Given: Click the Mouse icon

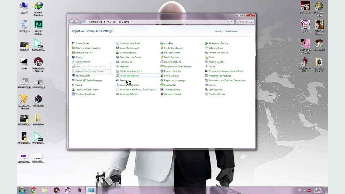Looking at the screenshot, I should click(206, 67).
